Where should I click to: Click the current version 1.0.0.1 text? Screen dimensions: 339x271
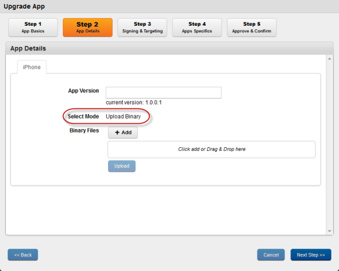(x=134, y=103)
